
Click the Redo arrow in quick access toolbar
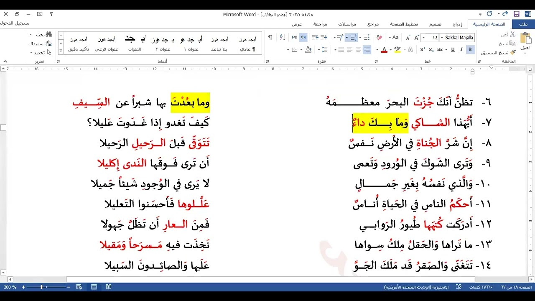[x=490, y=14]
